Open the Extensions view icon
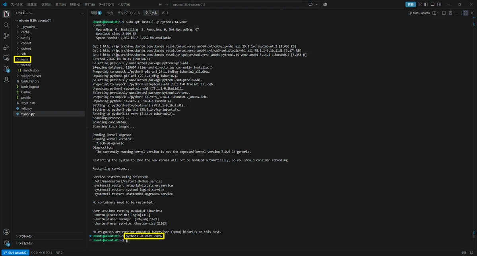The width and height of the screenshot is (477, 256). [6, 69]
